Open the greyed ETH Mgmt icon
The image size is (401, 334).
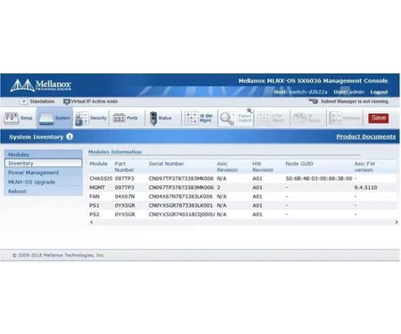(264, 118)
